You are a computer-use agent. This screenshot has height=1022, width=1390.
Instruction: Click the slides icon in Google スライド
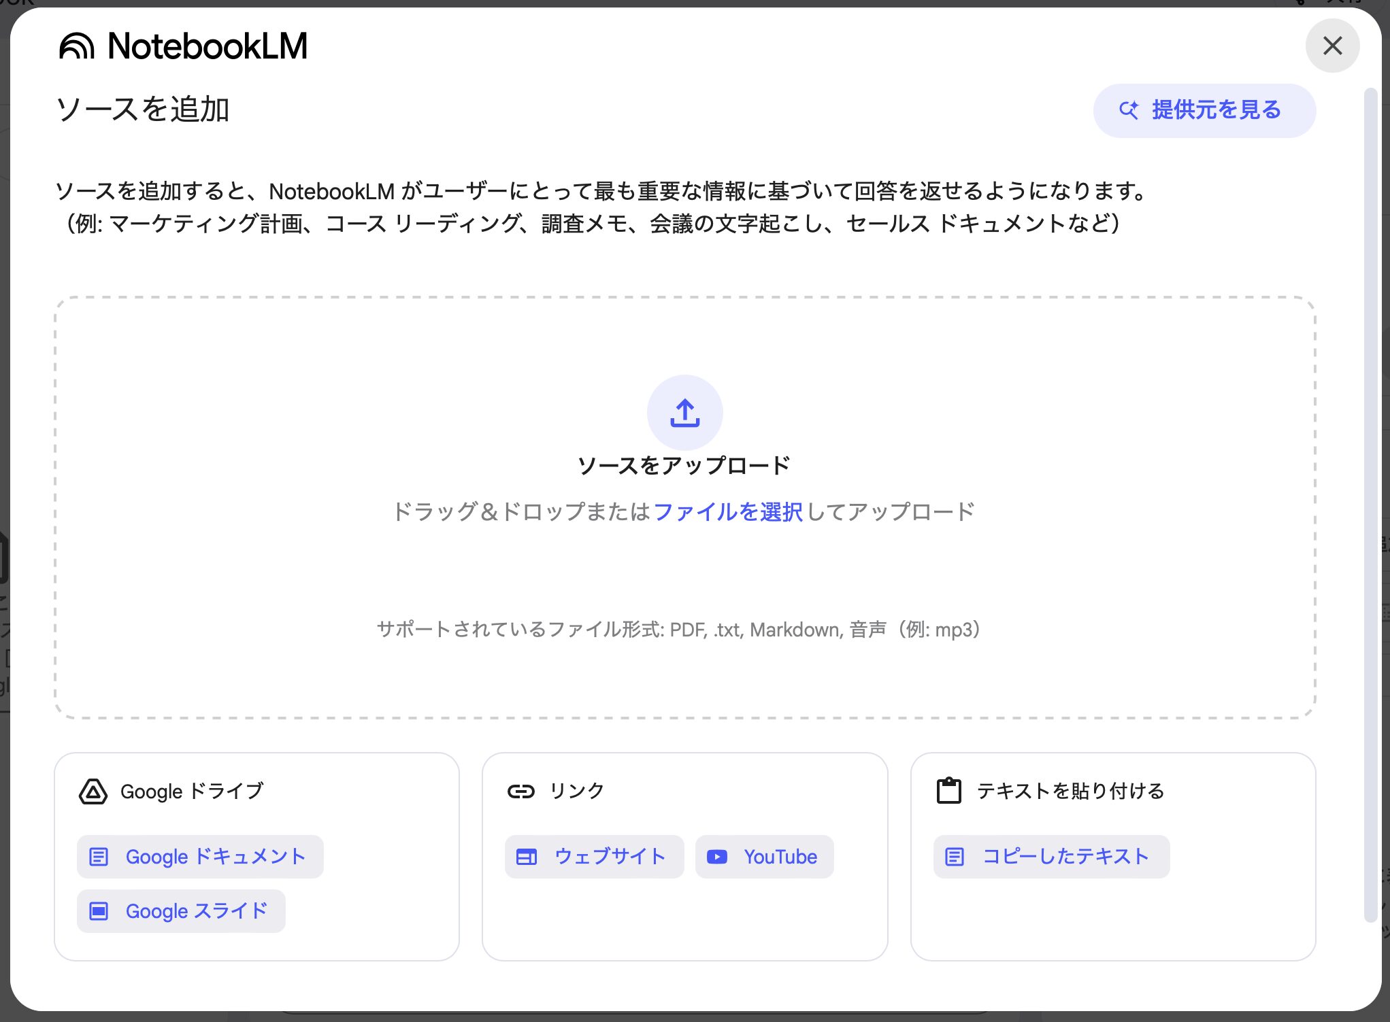point(99,911)
